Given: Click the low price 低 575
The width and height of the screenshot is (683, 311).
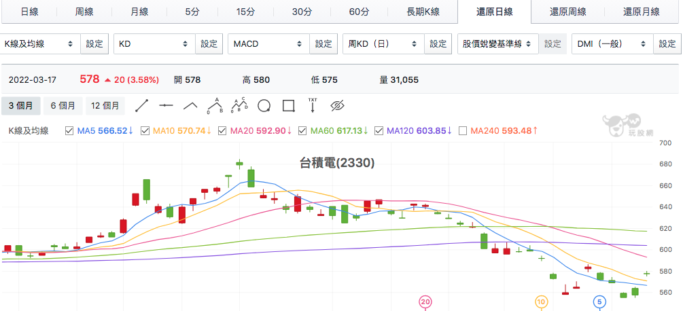Looking at the screenshot, I should point(324,80).
